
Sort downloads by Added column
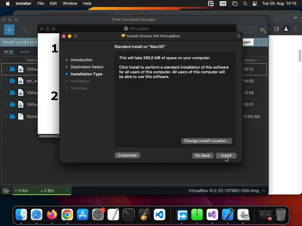click(251, 60)
